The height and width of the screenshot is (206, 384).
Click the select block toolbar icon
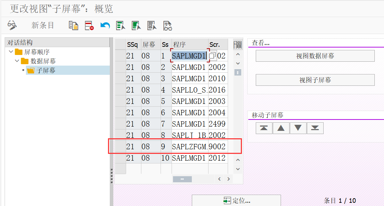pos(136,26)
